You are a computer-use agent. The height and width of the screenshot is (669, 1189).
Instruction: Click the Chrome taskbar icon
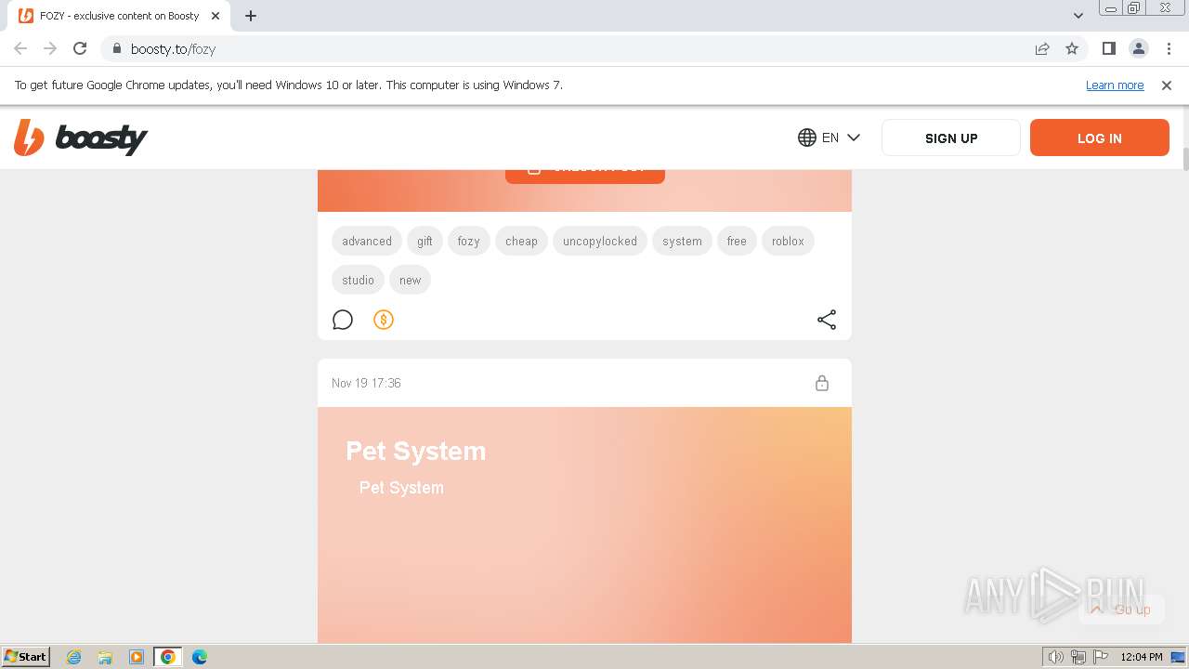click(168, 657)
